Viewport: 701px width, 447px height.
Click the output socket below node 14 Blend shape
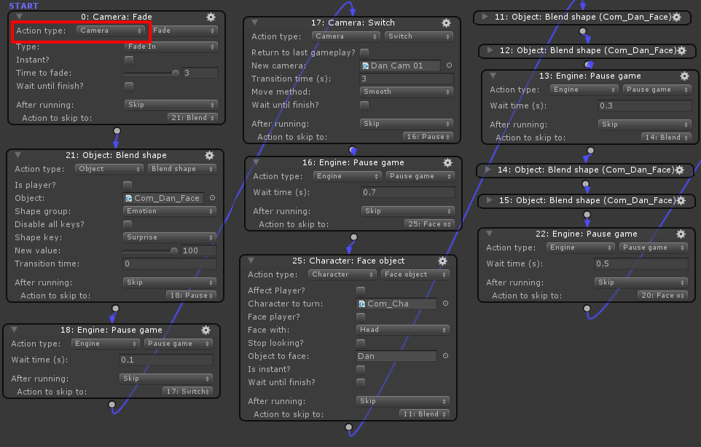(x=585, y=183)
